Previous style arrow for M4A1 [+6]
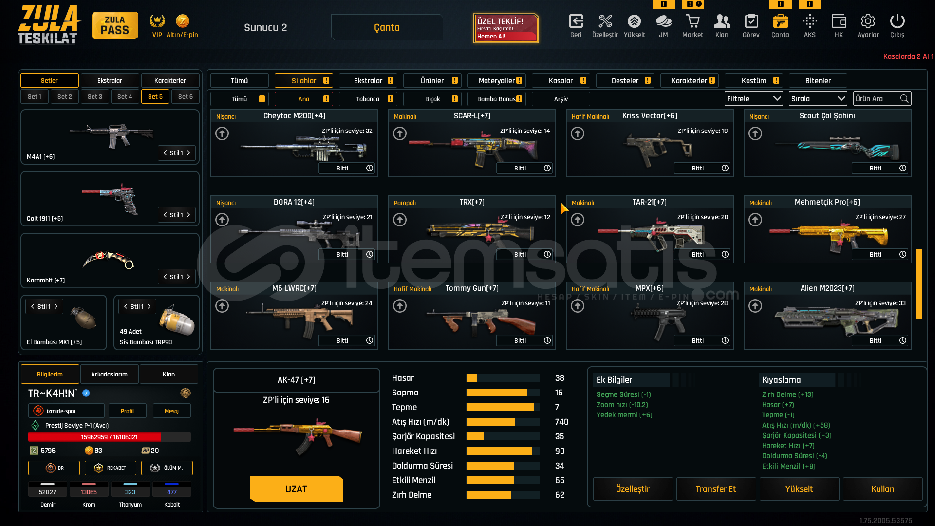The width and height of the screenshot is (935, 526). click(165, 153)
